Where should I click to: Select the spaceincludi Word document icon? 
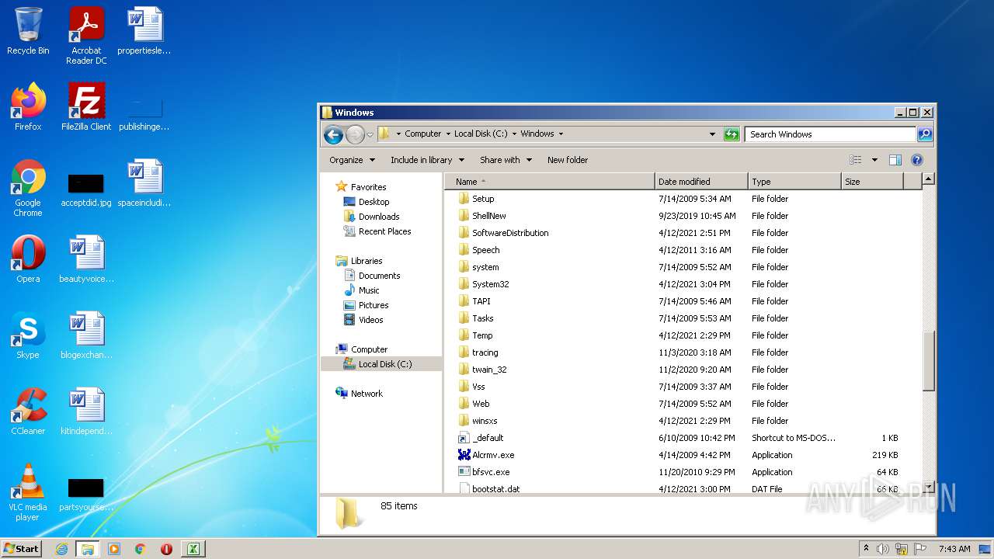(x=144, y=183)
